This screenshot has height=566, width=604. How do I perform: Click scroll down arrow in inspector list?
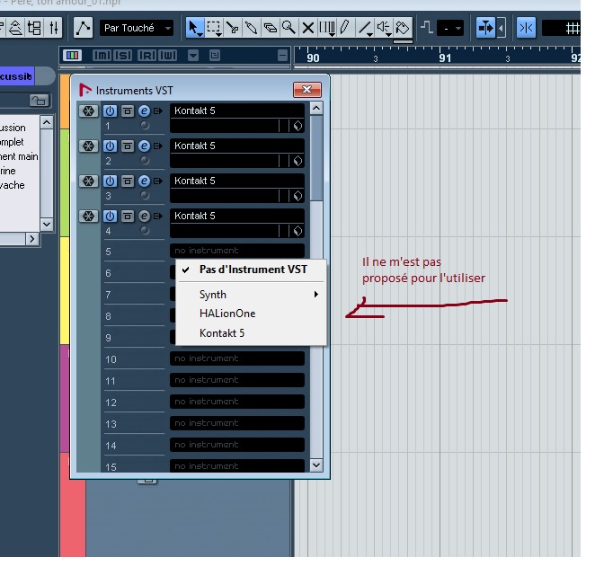pyautogui.click(x=47, y=224)
